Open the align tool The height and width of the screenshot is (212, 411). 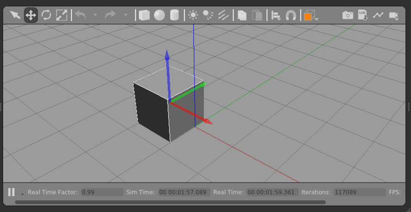coord(276,15)
